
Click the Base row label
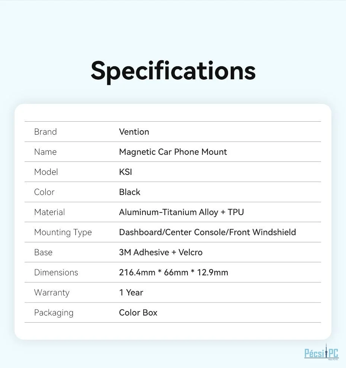[43, 252]
